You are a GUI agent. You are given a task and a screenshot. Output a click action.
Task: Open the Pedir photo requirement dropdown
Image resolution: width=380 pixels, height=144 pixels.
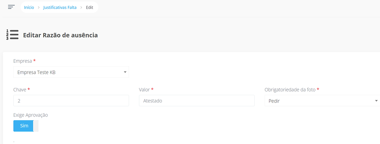tap(322, 101)
